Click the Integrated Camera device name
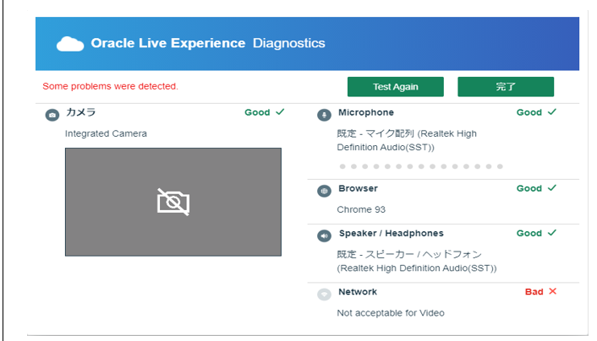 [x=106, y=133]
